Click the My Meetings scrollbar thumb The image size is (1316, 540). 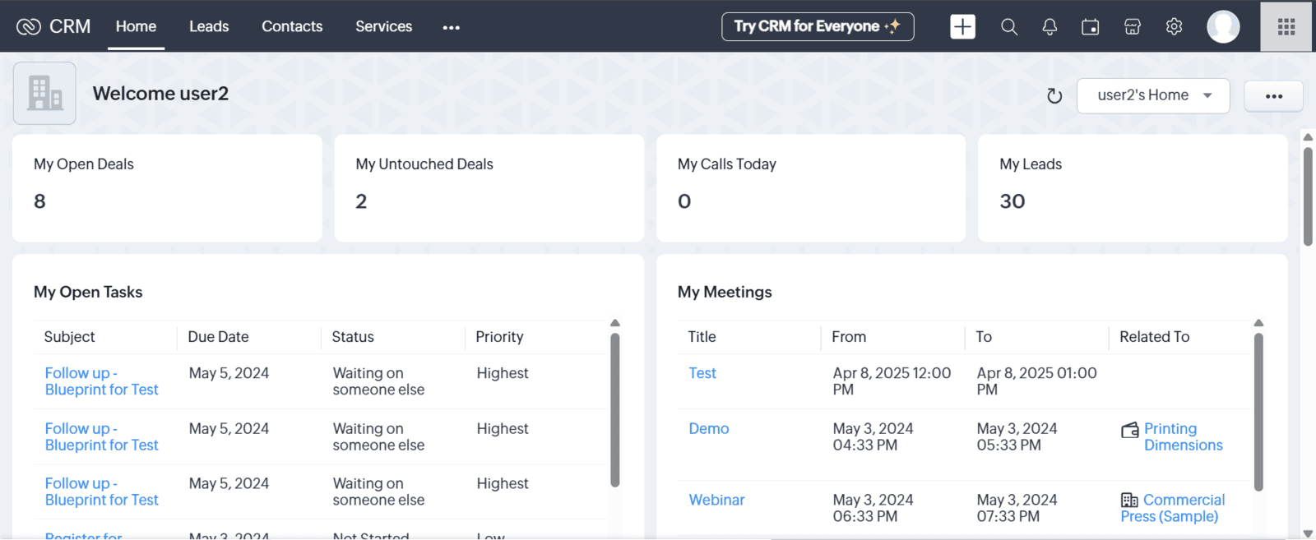pos(1258,412)
